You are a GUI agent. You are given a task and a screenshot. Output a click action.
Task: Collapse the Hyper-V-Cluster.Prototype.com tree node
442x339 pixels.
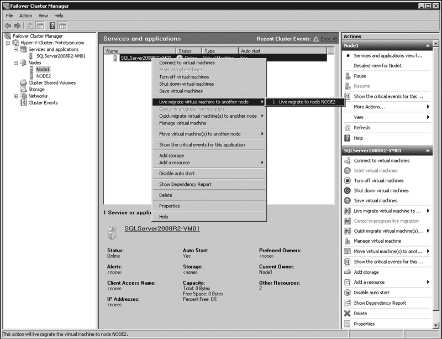click(x=8, y=43)
